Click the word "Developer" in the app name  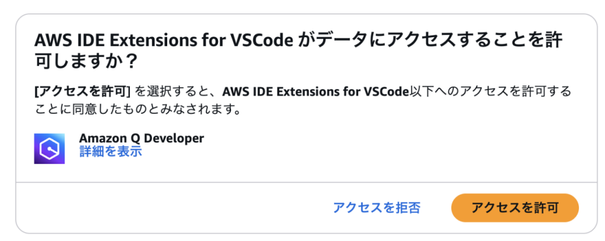[175, 138]
